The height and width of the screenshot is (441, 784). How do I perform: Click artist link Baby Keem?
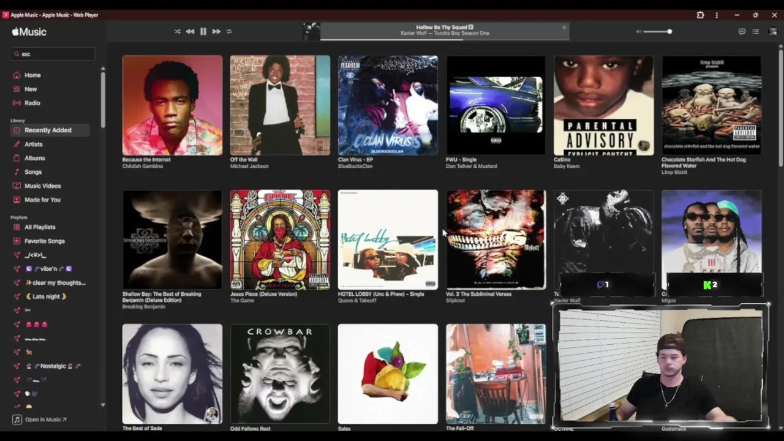coord(567,166)
